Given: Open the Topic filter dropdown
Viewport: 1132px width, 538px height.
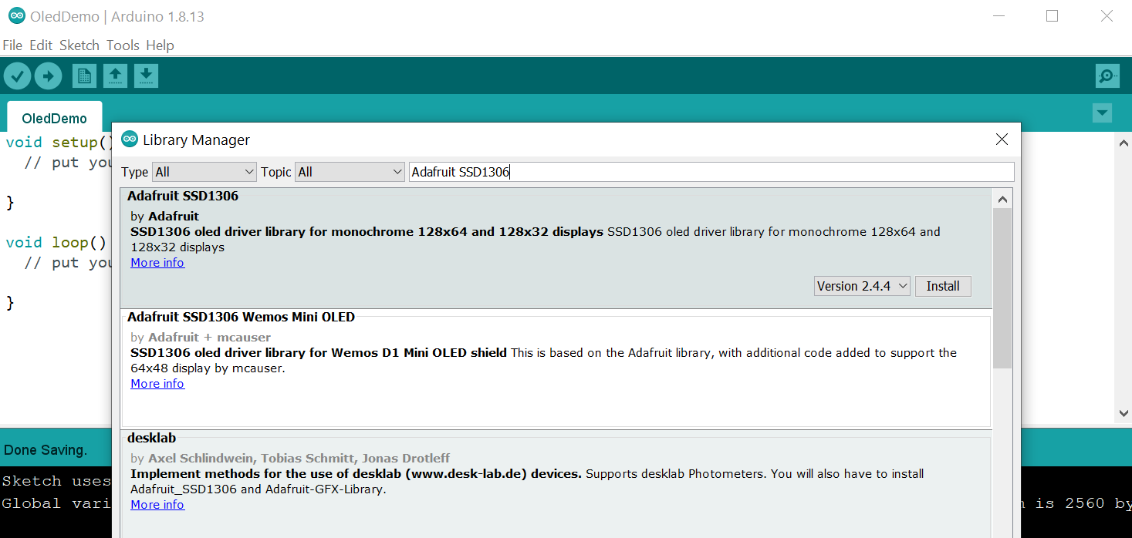Looking at the screenshot, I should pyautogui.click(x=350, y=172).
